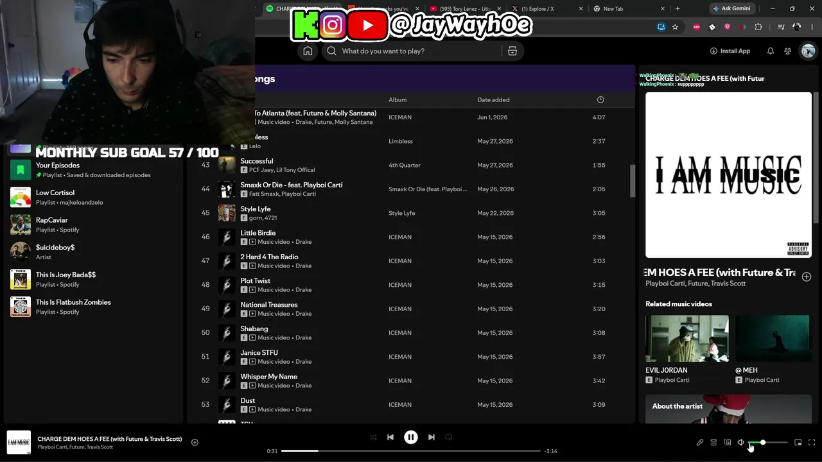Open the Chrome three-dot menu
The width and height of the screenshot is (822, 462).
(x=812, y=27)
